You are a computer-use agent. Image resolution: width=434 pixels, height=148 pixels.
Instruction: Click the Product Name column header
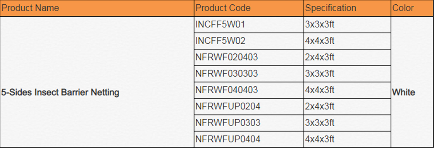[97, 8]
